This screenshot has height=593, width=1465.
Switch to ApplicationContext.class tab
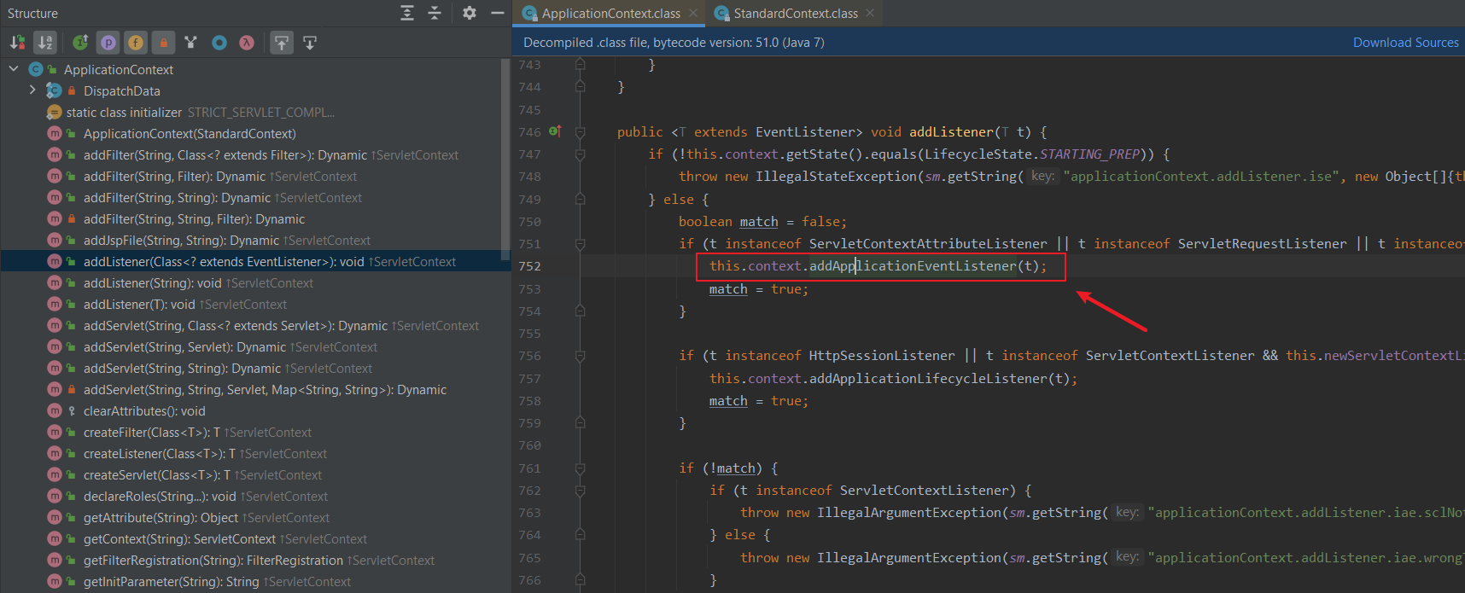pyautogui.click(x=611, y=13)
